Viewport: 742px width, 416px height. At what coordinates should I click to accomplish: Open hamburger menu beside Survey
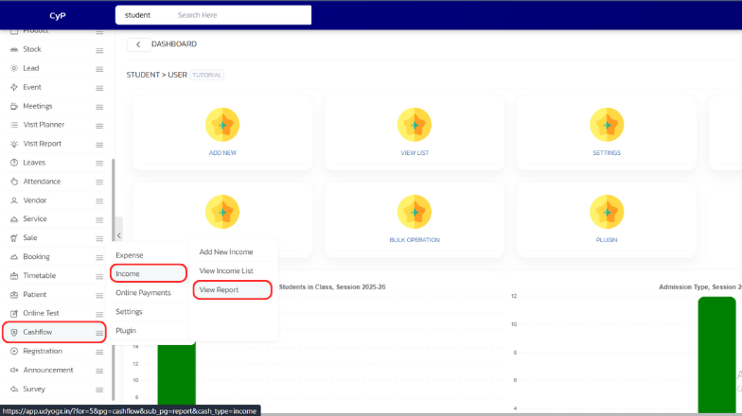pos(99,390)
